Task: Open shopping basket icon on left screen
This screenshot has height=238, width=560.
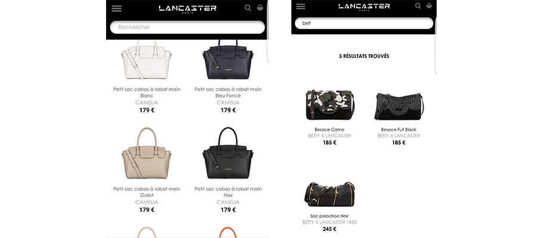Action: (260, 8)
